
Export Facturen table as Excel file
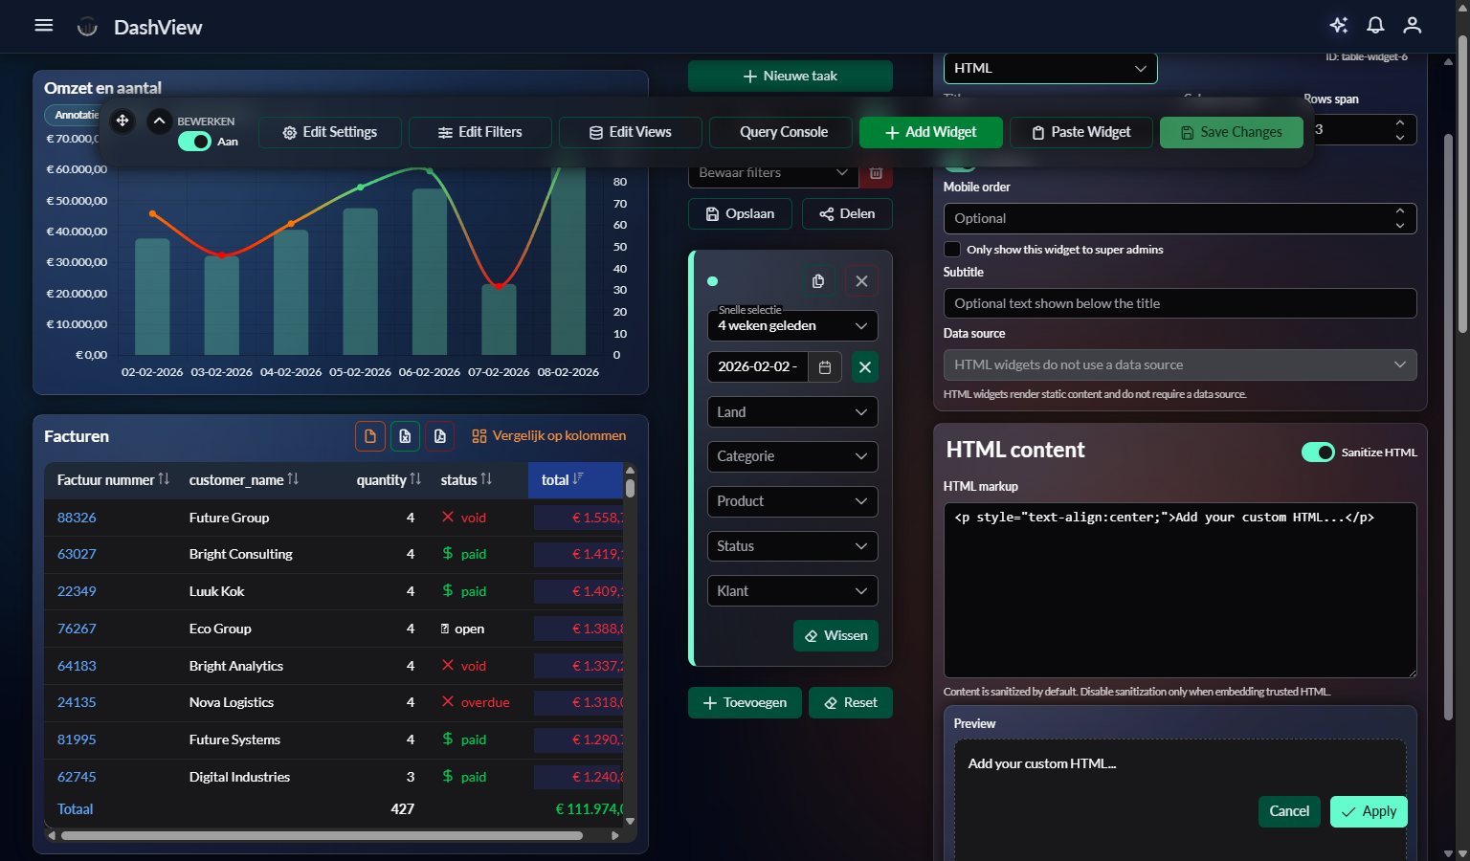(x=405, y=435)
